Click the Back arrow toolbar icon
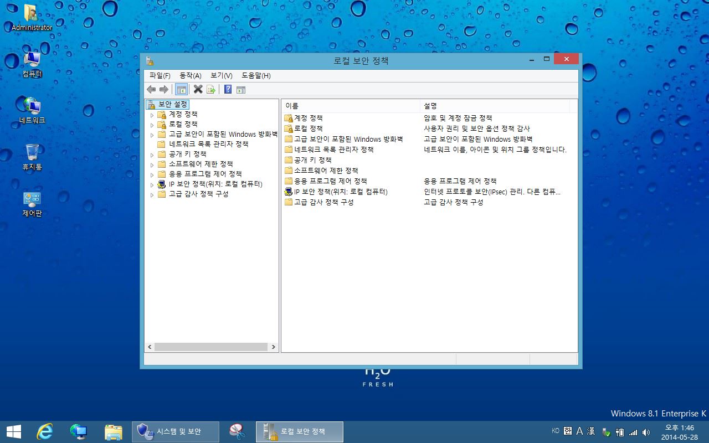Viewport: 709px width, 443px height. click(151, 89)
